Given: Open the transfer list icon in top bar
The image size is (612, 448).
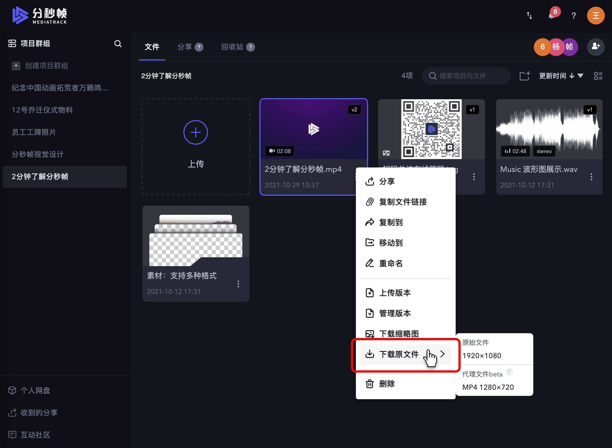Looking at the screenshot, I should pyautogui.click(x=529, y=16).
